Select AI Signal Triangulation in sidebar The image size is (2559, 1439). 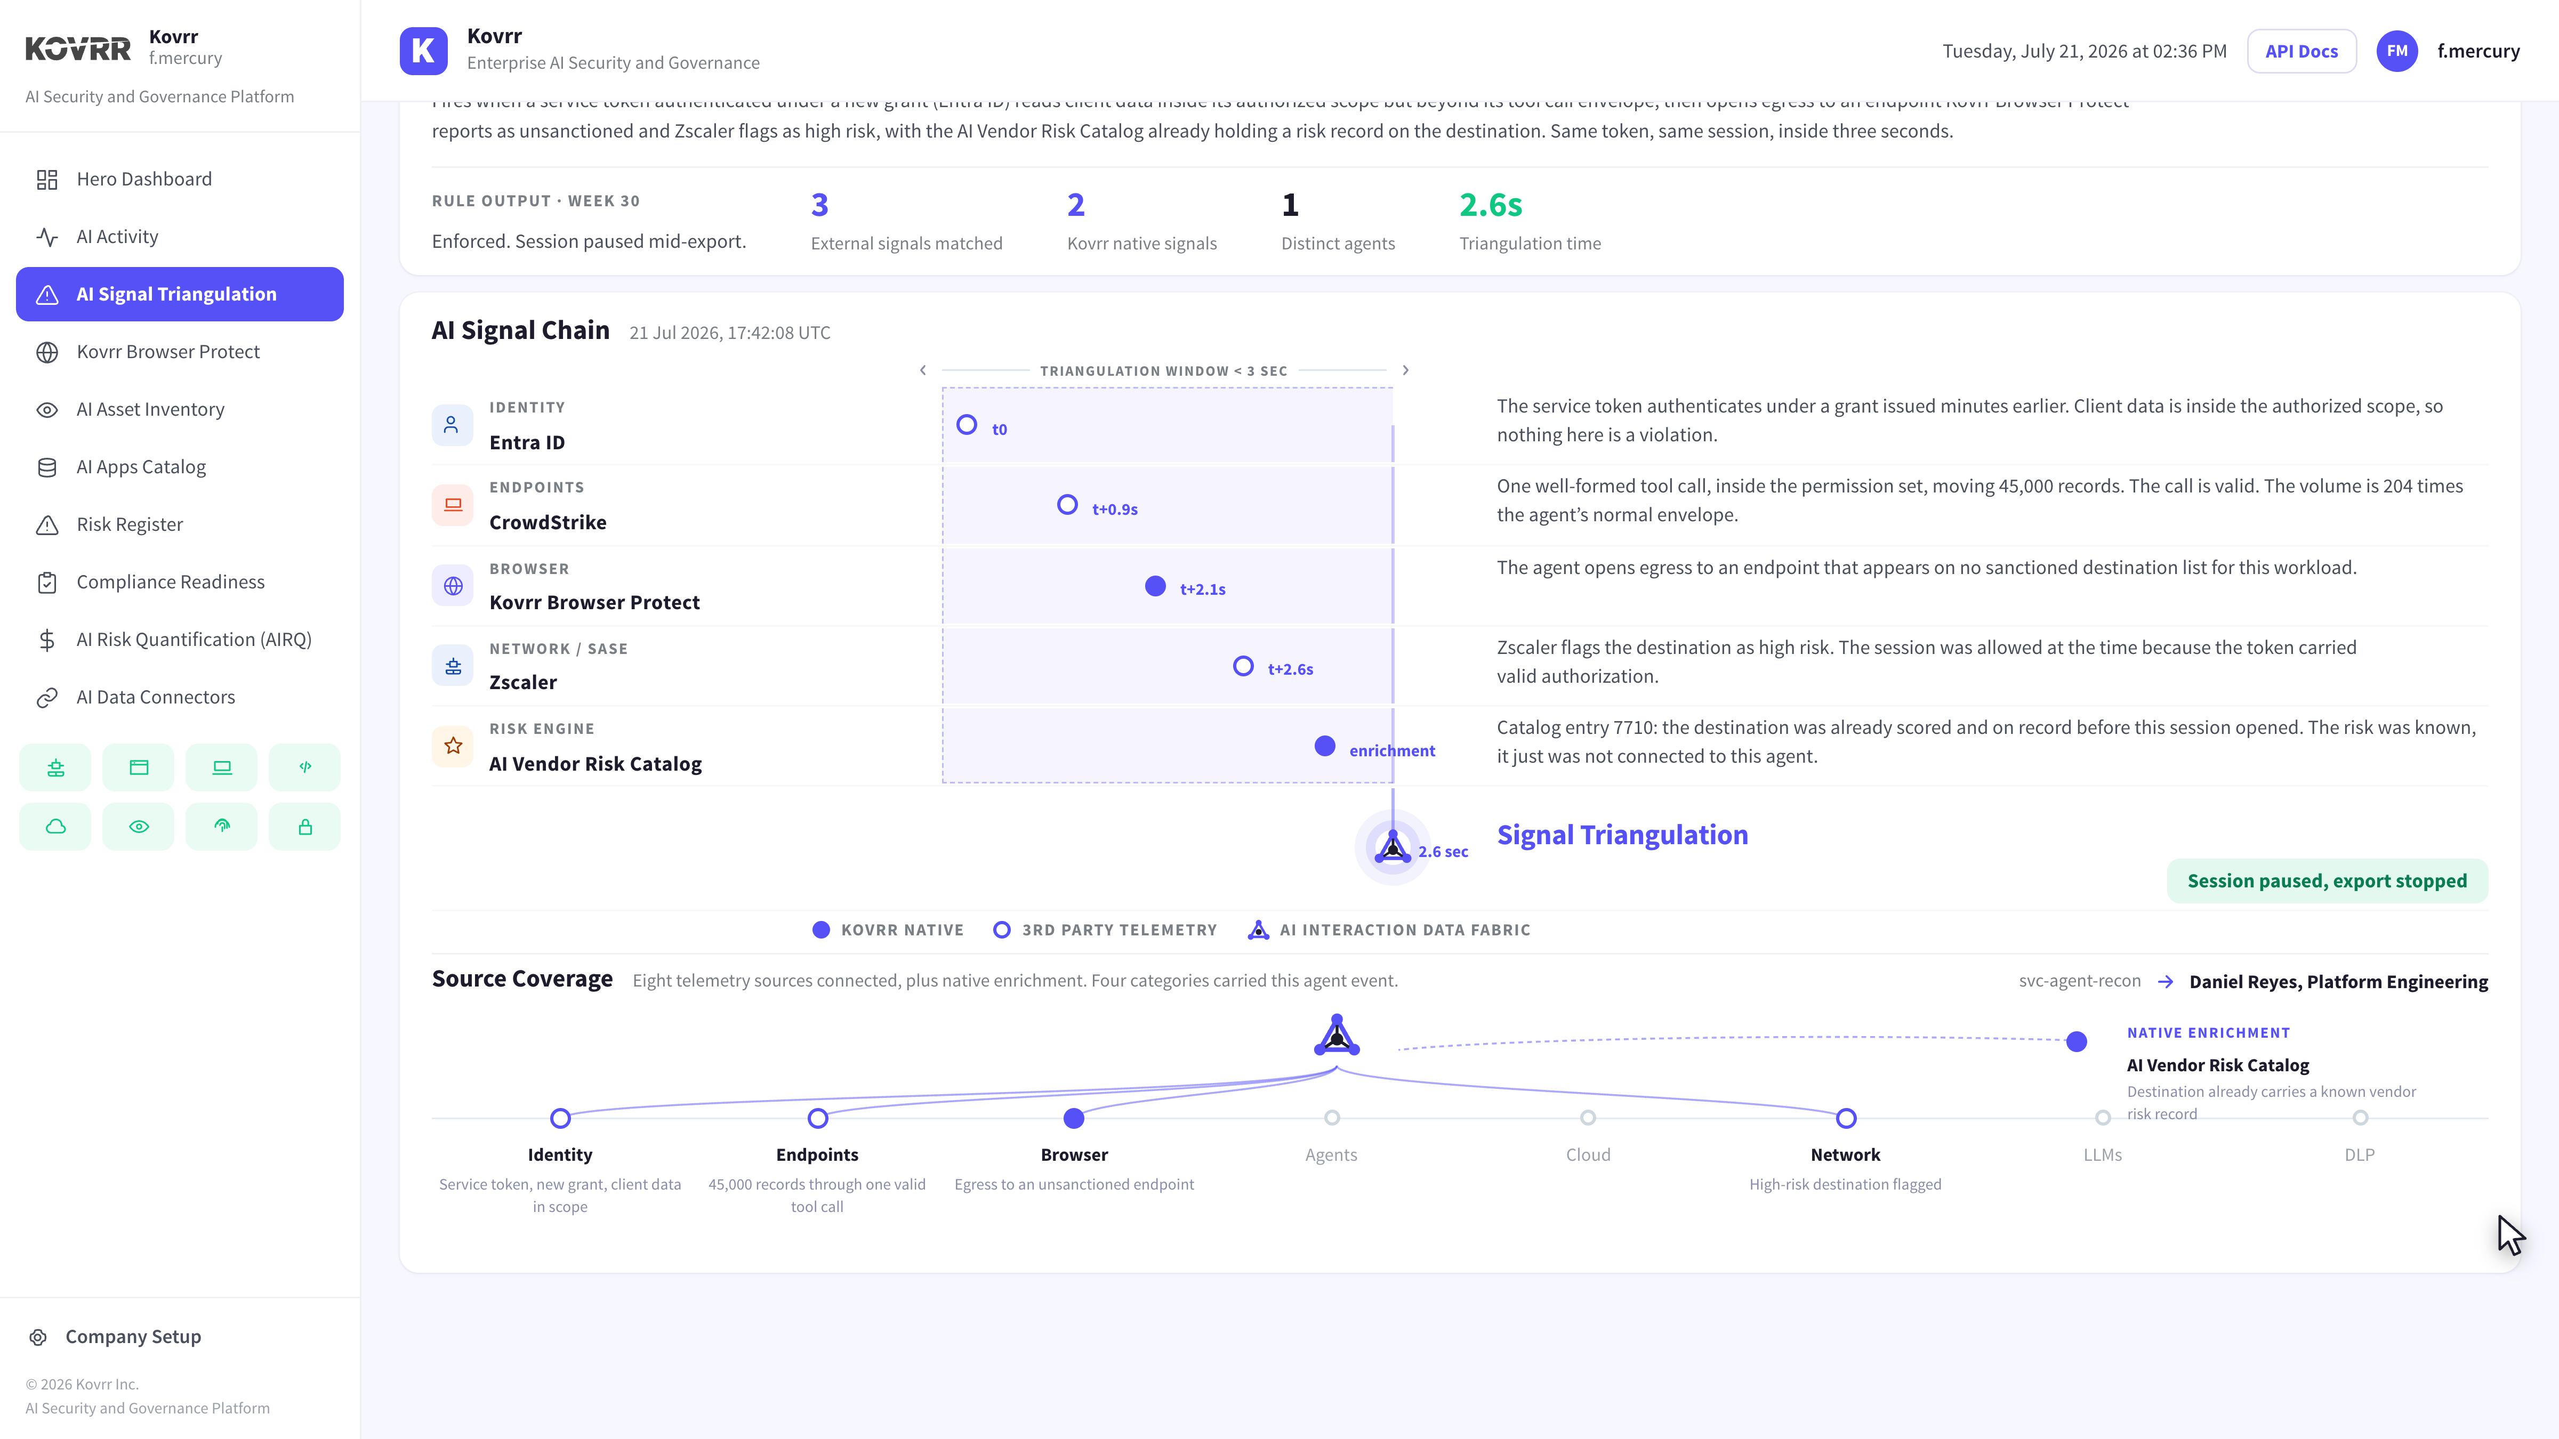[179, 294]
